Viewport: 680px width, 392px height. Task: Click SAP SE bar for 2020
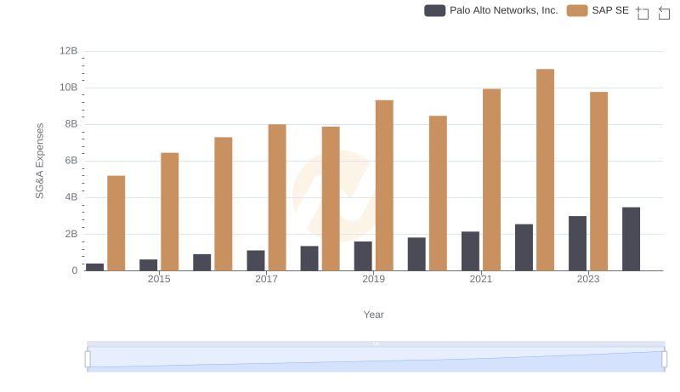coord(438,193)
